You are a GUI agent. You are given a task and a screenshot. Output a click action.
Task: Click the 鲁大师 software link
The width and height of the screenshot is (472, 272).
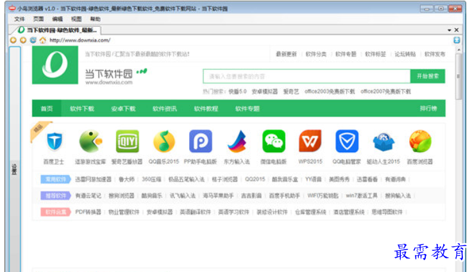pos(127,179)
